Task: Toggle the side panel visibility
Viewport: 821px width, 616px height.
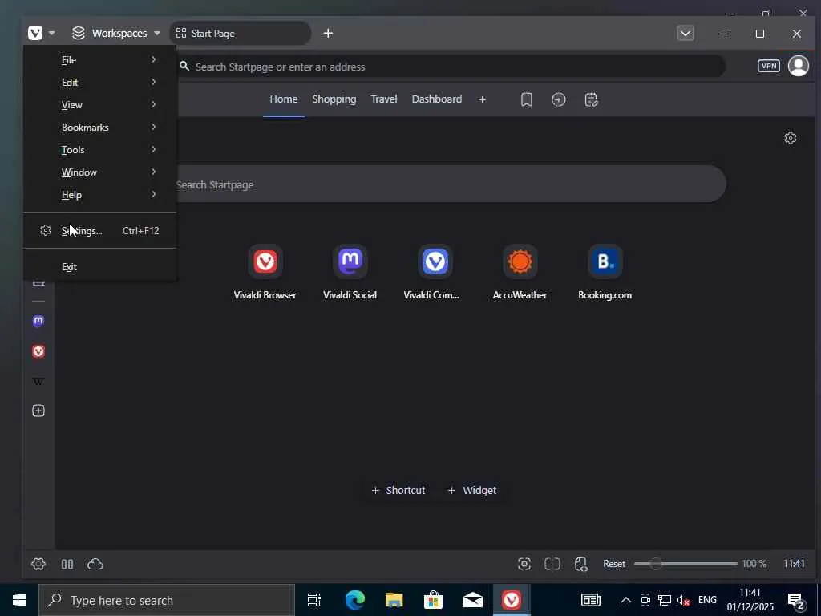Action: 67,564
